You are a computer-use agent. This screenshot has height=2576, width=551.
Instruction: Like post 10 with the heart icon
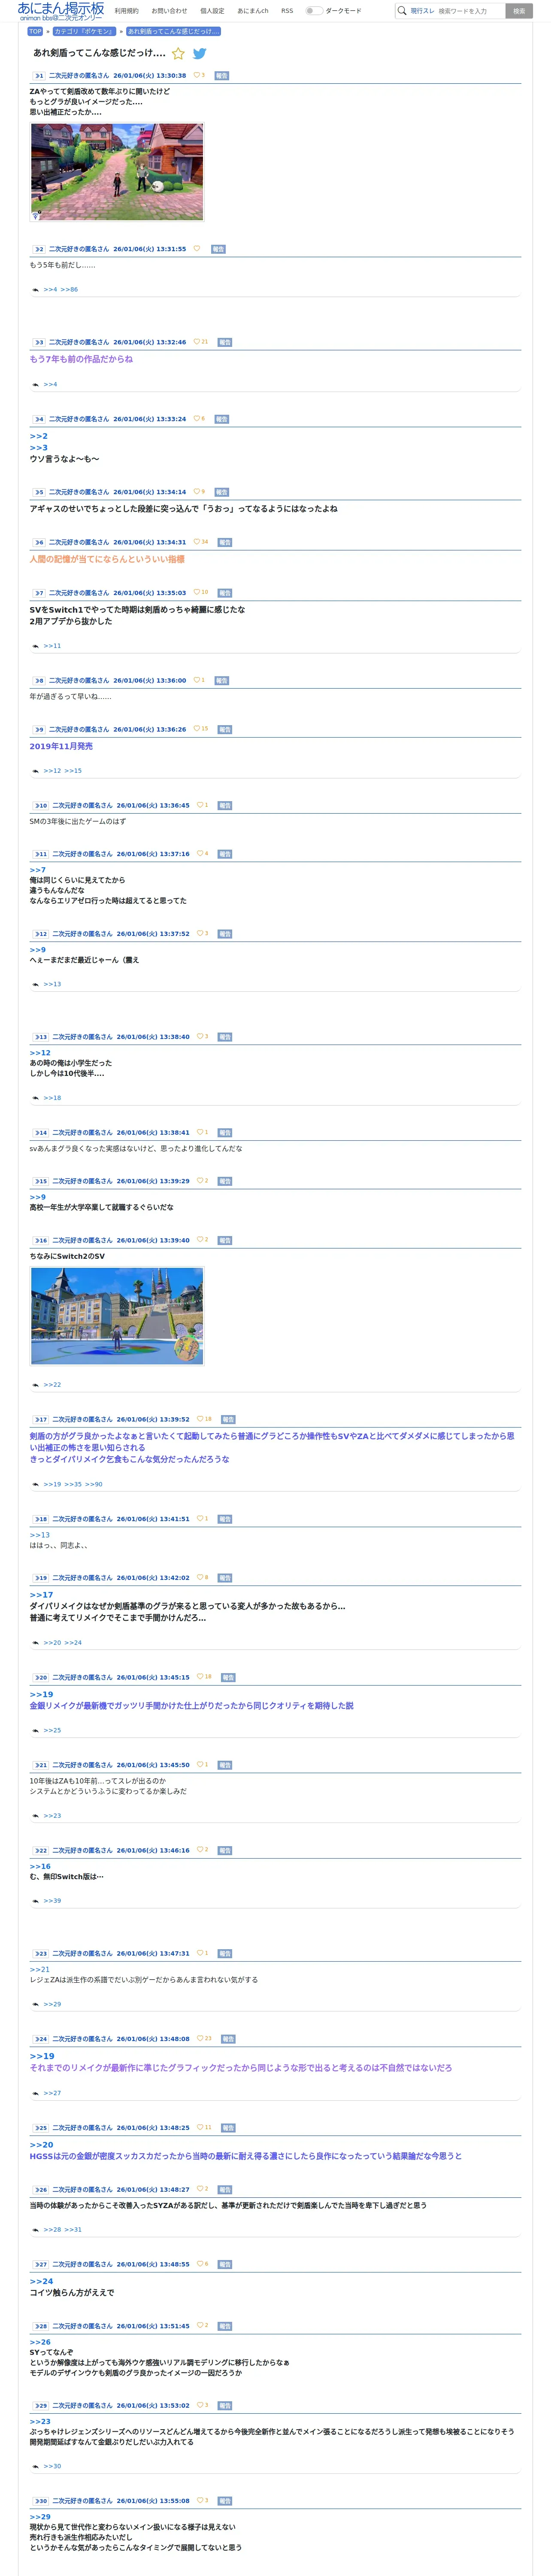pyautogui.click(x=200, y=805)
